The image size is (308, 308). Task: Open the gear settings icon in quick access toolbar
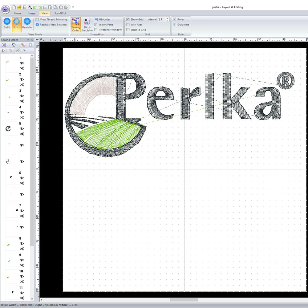66,7
